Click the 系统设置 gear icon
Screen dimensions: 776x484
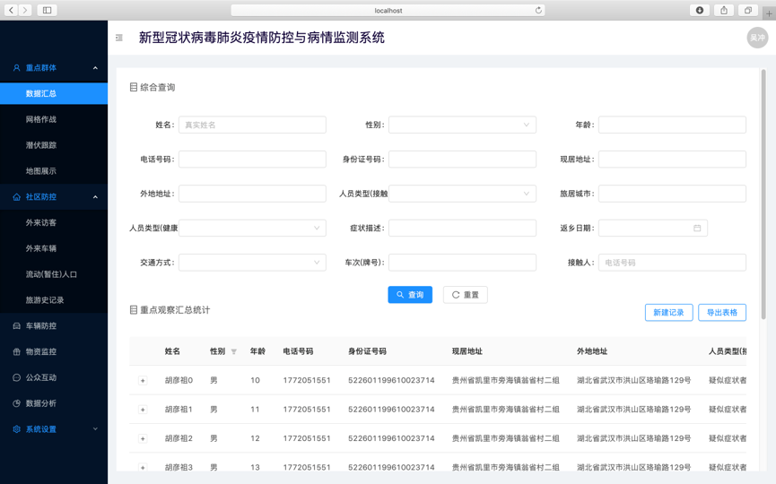tap(17, 429)
